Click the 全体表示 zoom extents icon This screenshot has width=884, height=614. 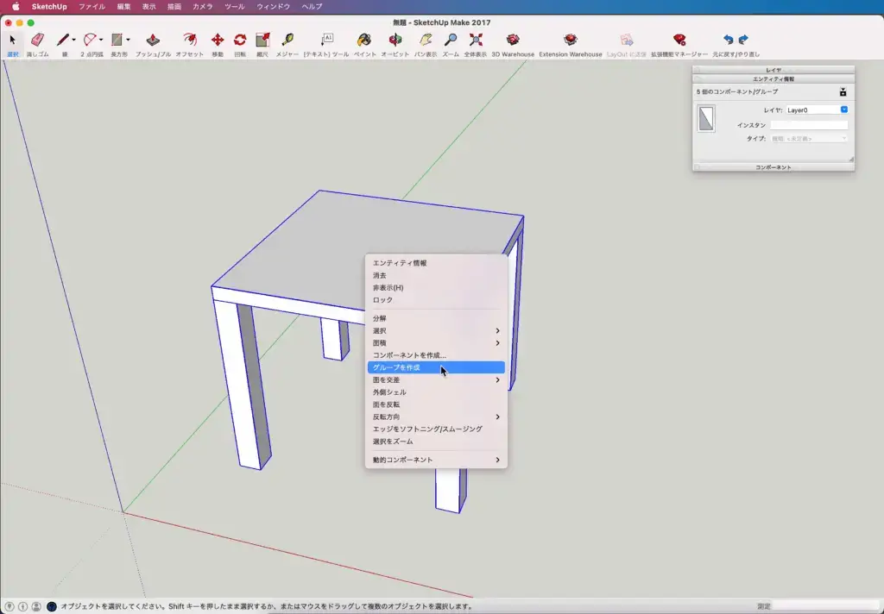click(476, 40)
